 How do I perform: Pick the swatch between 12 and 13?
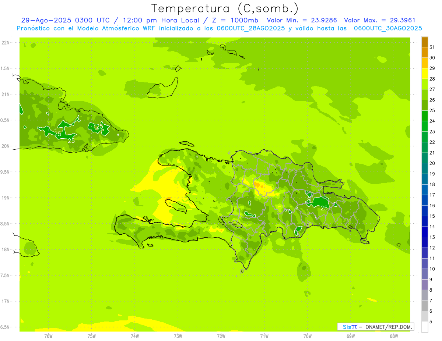point(425,242)
